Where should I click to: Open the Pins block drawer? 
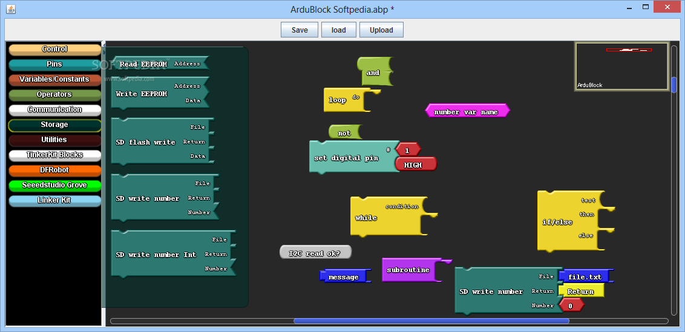click(x=54, y=64)
